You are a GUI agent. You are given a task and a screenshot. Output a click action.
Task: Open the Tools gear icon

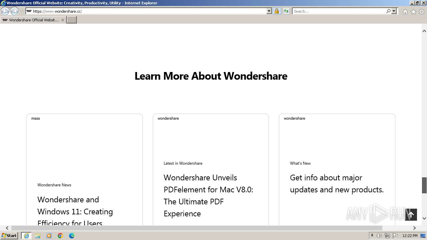coord(422,12)
